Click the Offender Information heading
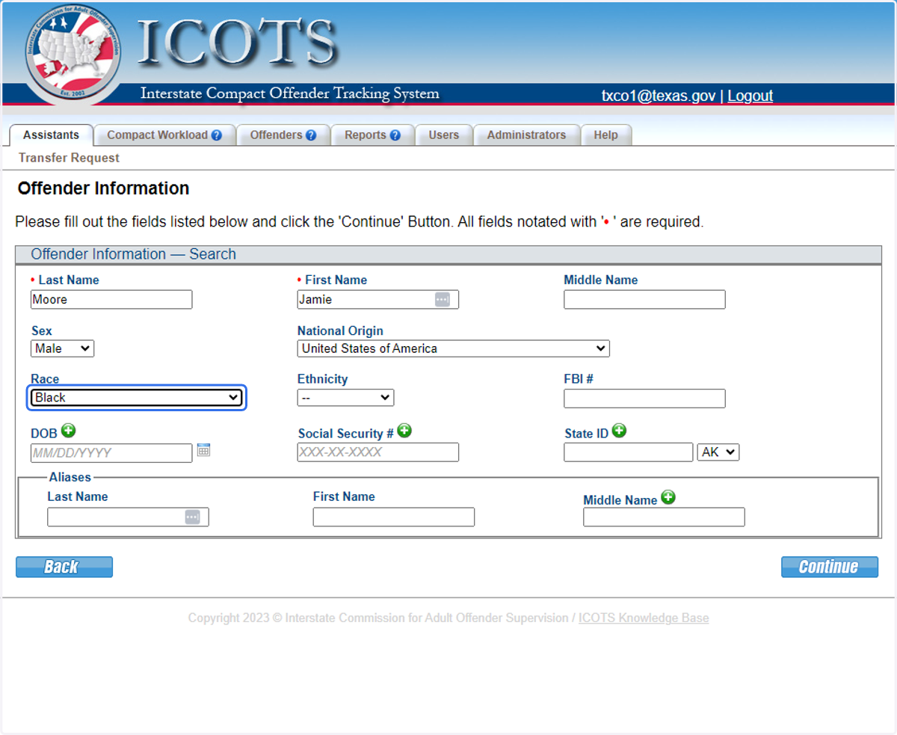The height and width of the screenshot is (735, 897). [103, 188]
